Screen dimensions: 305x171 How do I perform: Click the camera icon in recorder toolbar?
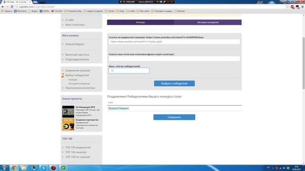tap(161, 2)
